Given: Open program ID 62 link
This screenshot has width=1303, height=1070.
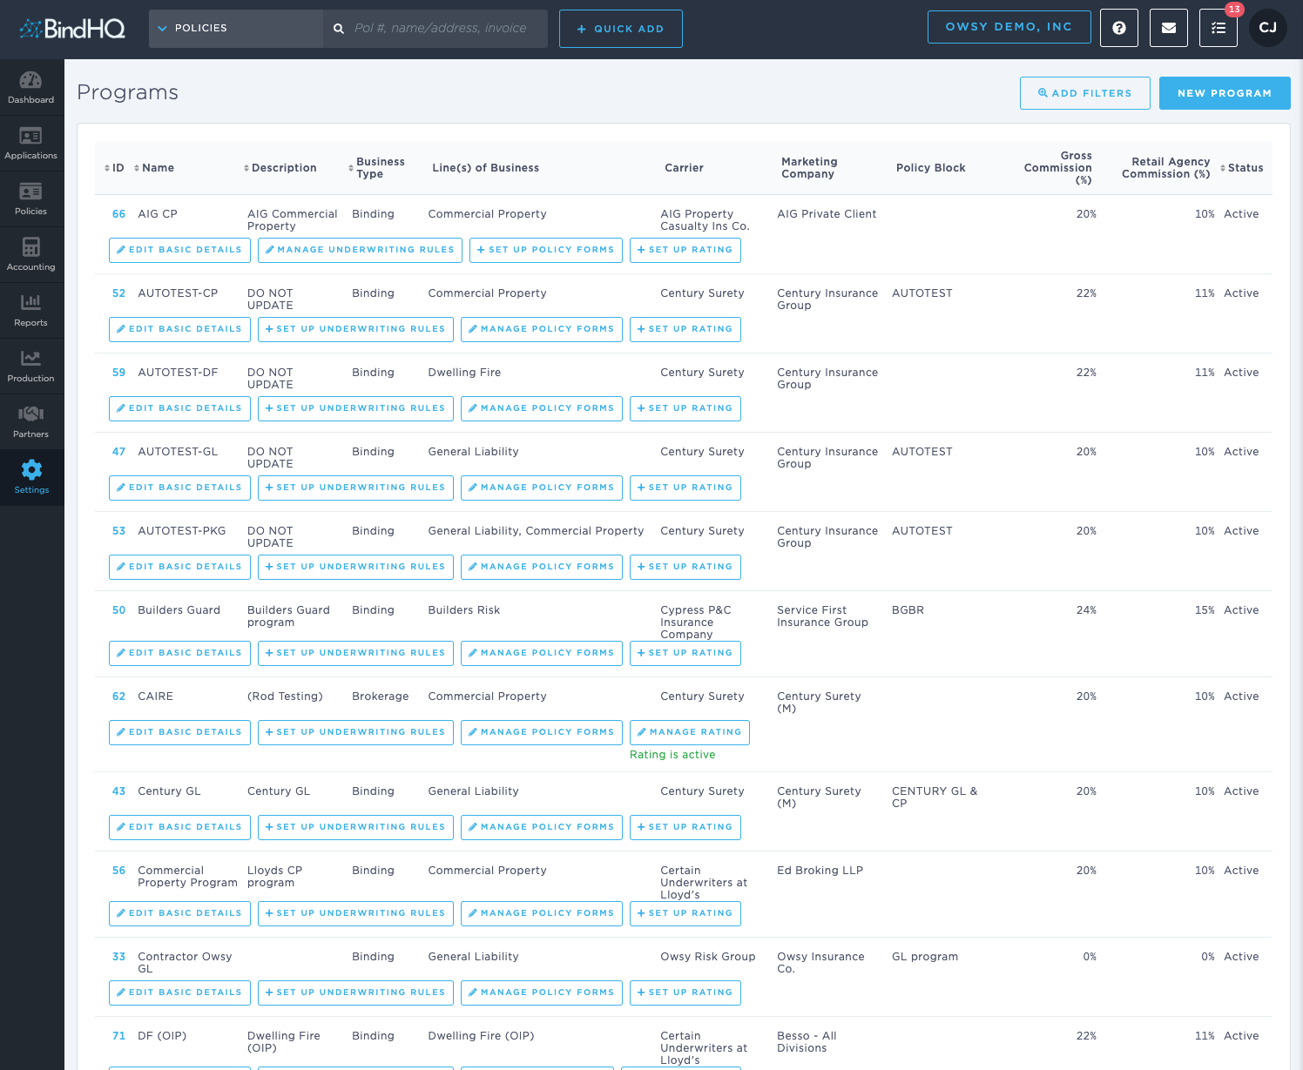Looking at the screenshot, I should coord(119,697).
